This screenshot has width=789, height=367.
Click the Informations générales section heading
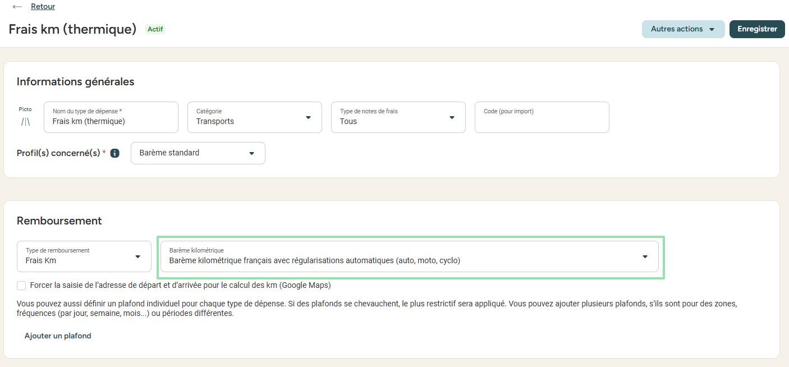point(75,81)
